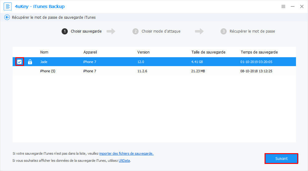
Task: Uncheck the Jade backup checkbox
Action: (x=19, y=62)
